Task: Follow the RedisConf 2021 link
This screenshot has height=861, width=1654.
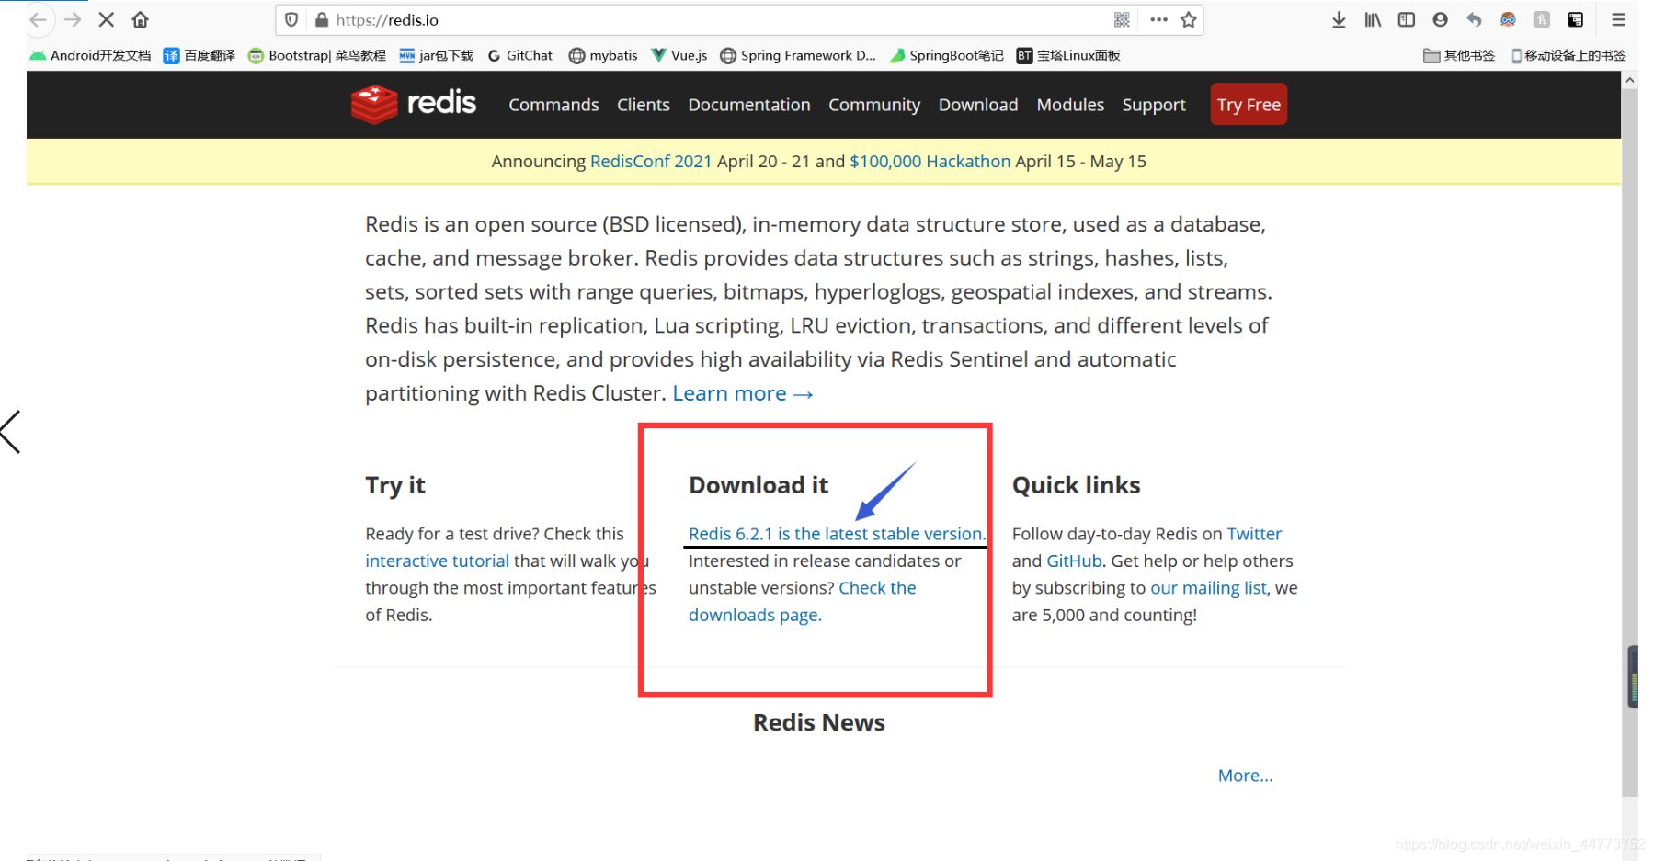Action: (651, 162)
